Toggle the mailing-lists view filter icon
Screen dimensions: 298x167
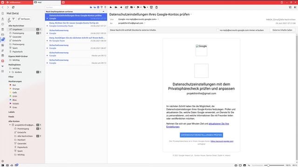95,7
